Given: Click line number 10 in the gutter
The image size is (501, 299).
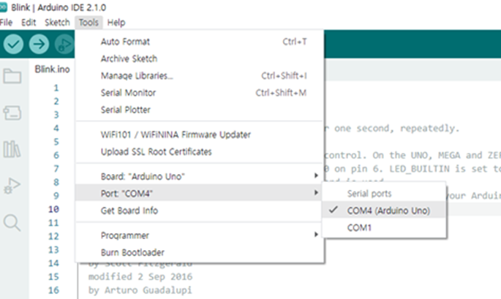Looking at the screenshot, I should (53, 209).
